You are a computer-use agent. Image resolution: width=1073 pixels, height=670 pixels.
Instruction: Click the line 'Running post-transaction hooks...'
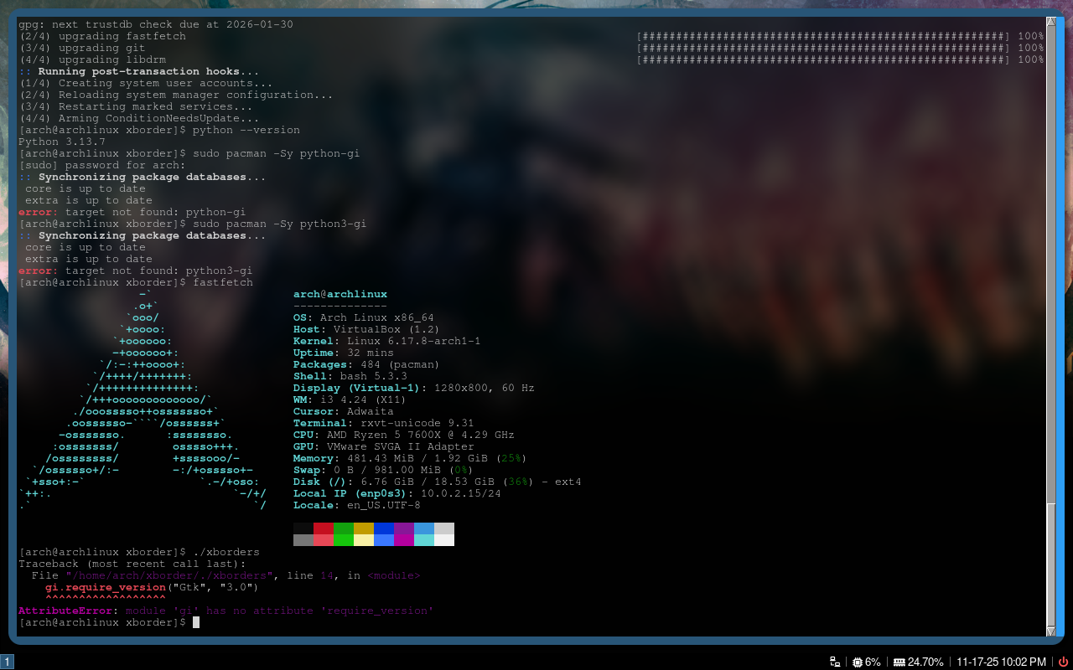coord(139,71)
